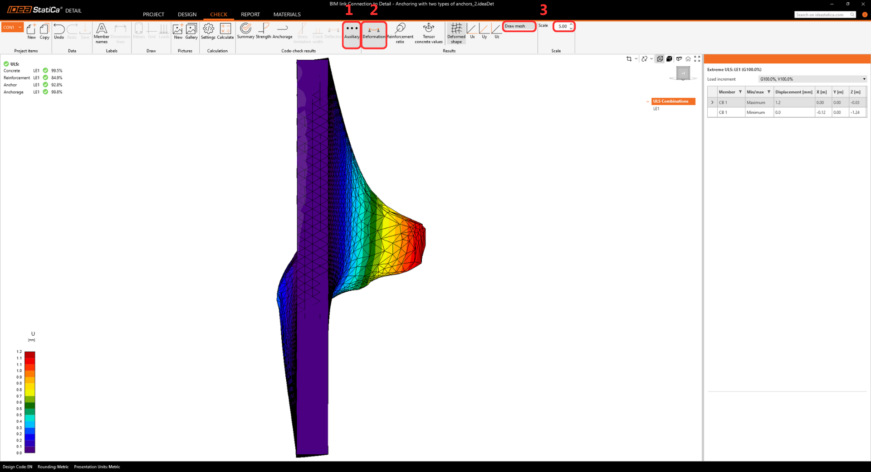This screenshot has width=871, height=472.
Task: Open the Load increment dropdown
Action: click(x=864, y=79)
